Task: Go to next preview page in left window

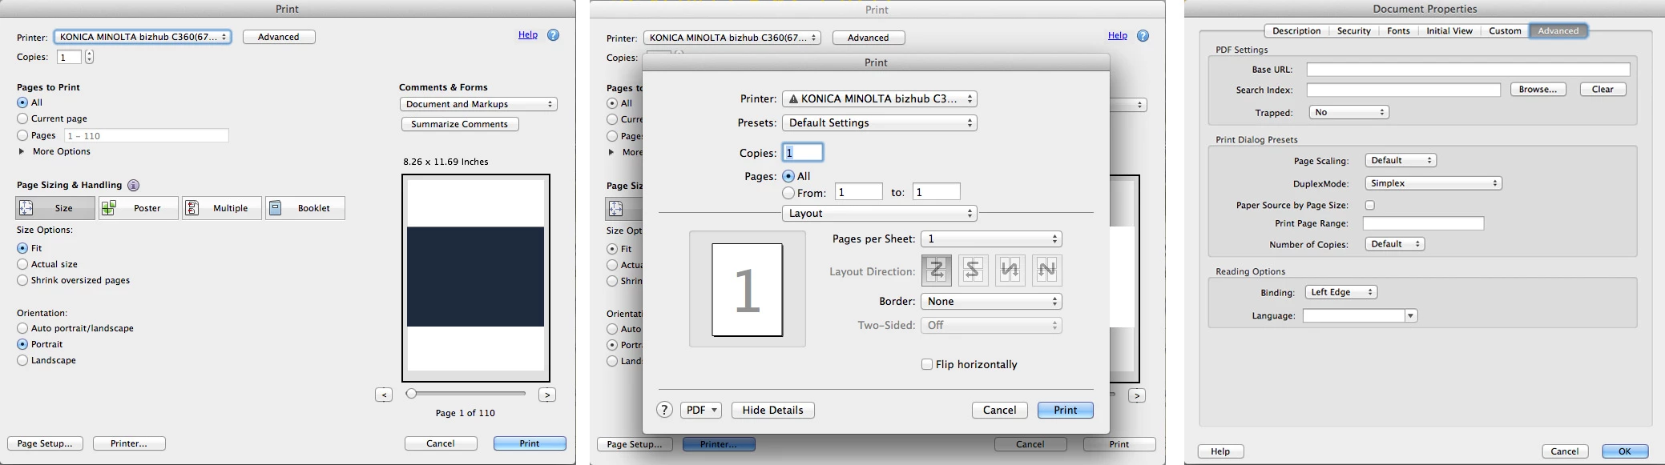Action: click(x=547, y=395)
